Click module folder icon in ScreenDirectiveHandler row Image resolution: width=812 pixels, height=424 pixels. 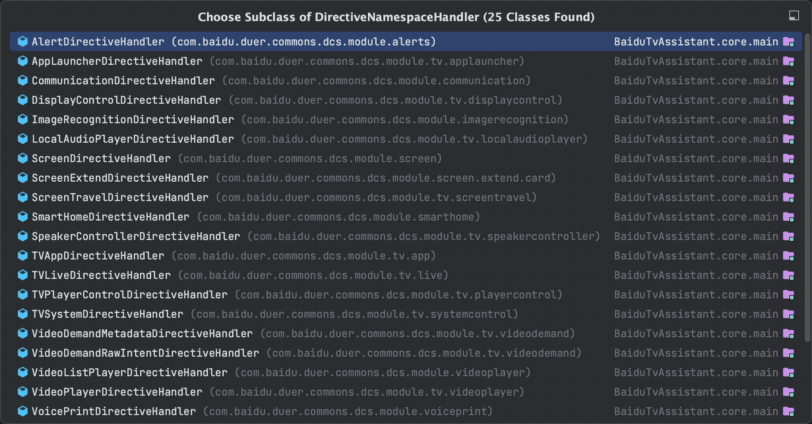coord(788,158)
